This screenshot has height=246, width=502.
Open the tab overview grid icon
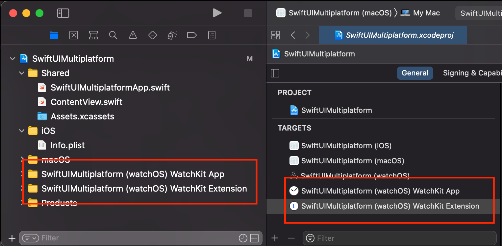click(276, 35)
